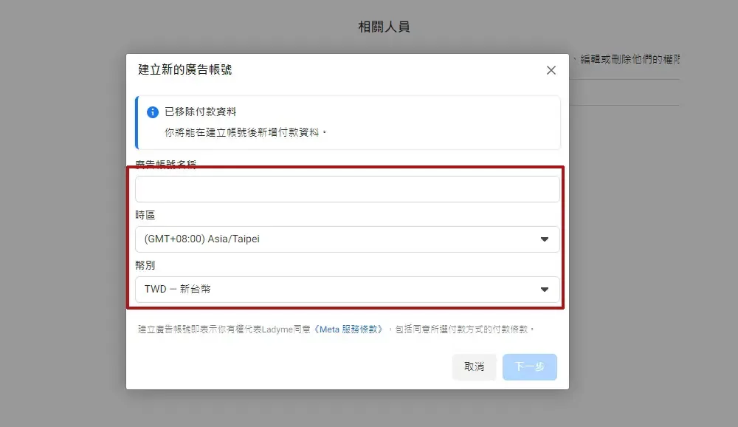Click the 時區 field label
738x427 pixels.
(145, 215)
